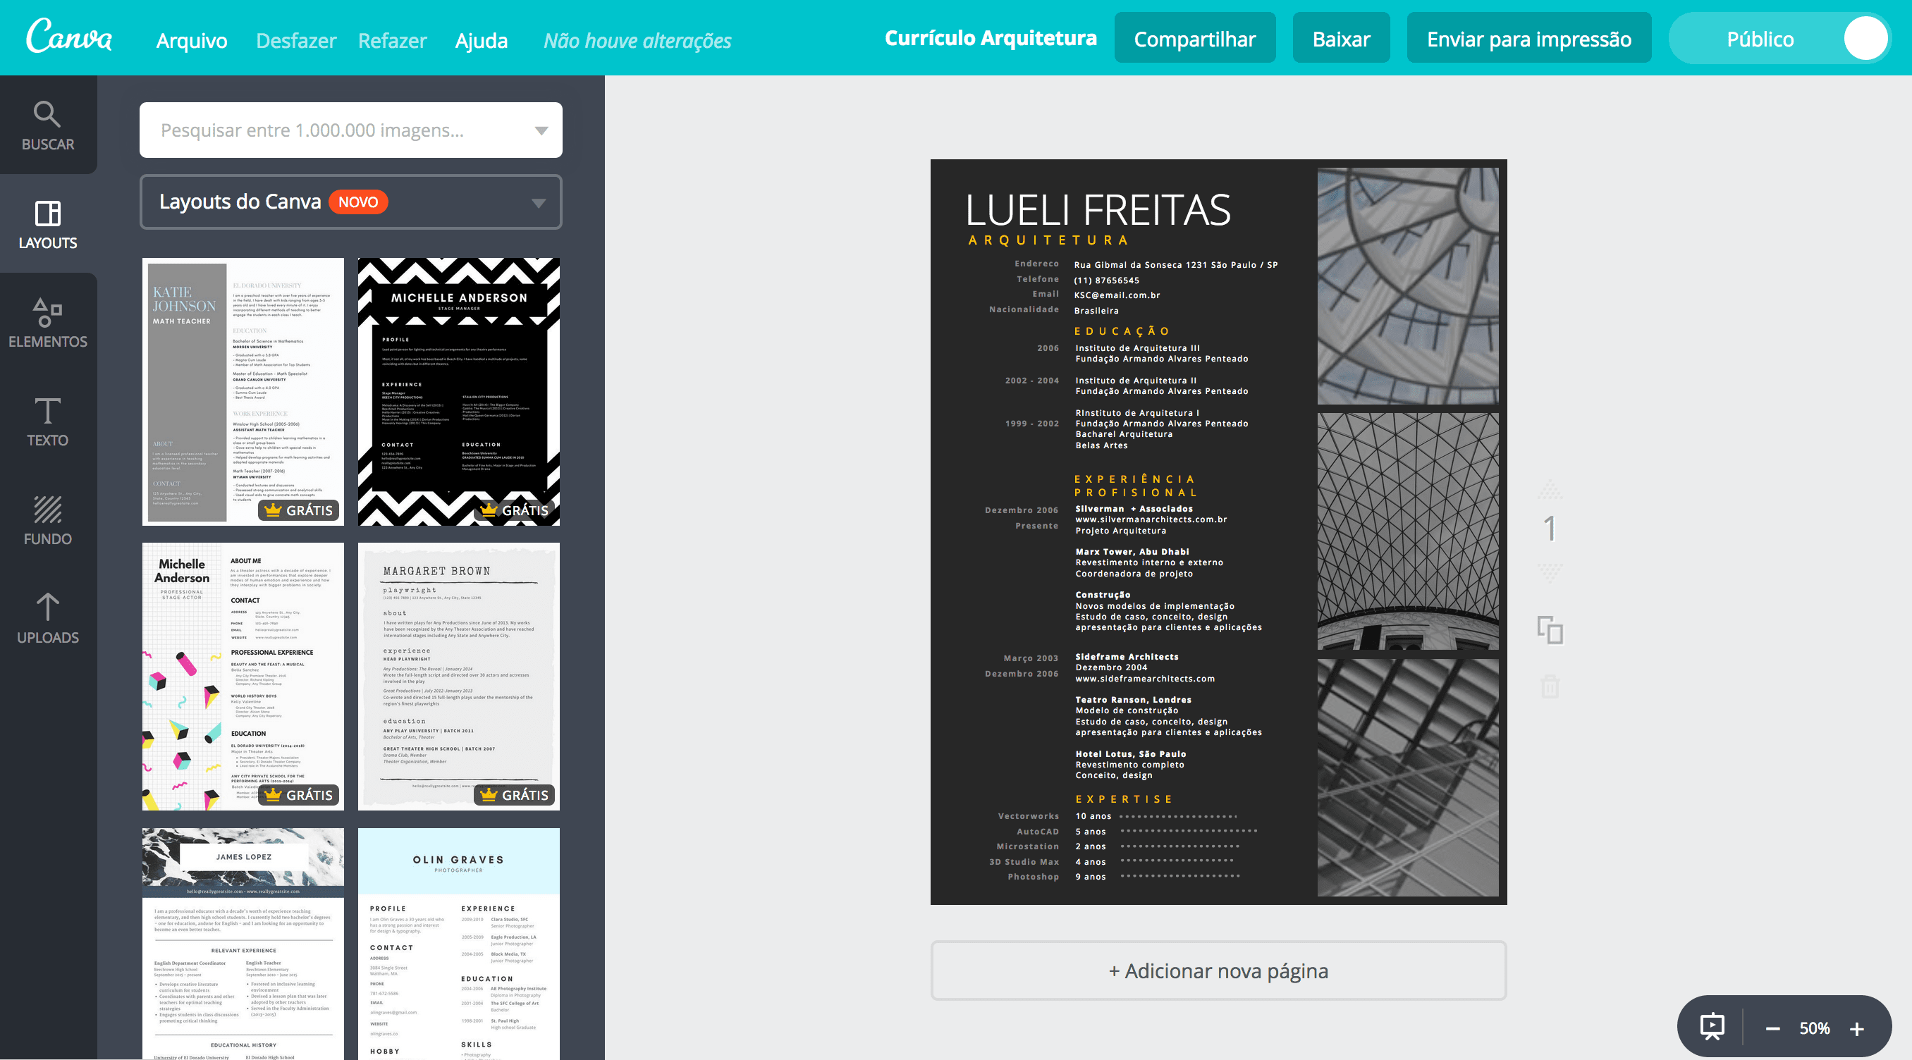This screenshot has width=1912, height=1060.
Task: Open the Texto panel
Action: point(47,421)
